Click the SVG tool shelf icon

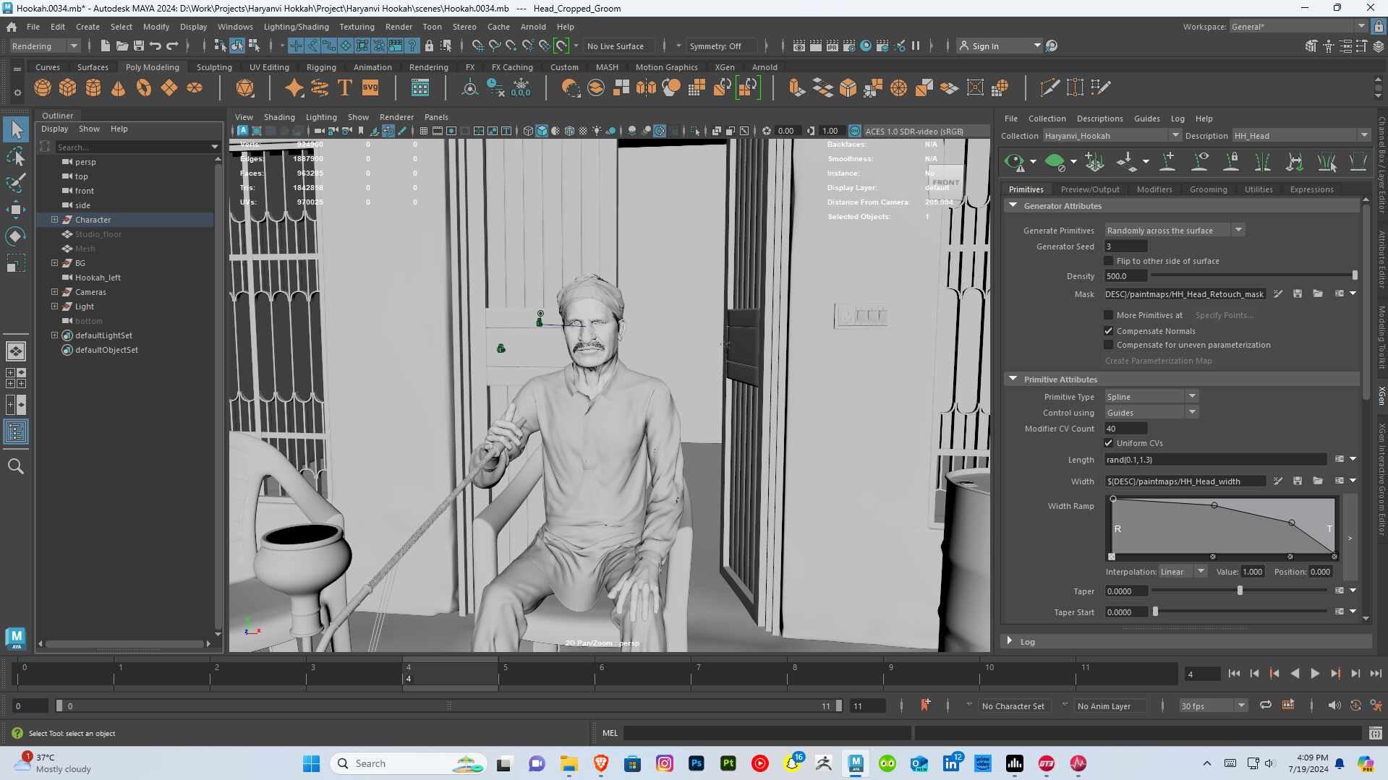[x=370, y=88]
